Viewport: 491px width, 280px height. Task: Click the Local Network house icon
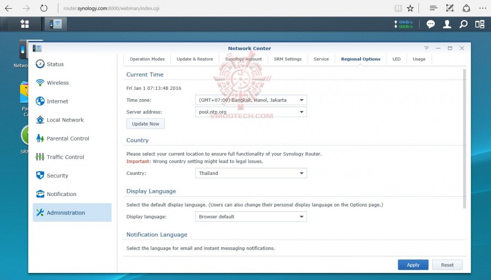coord(40,120)
